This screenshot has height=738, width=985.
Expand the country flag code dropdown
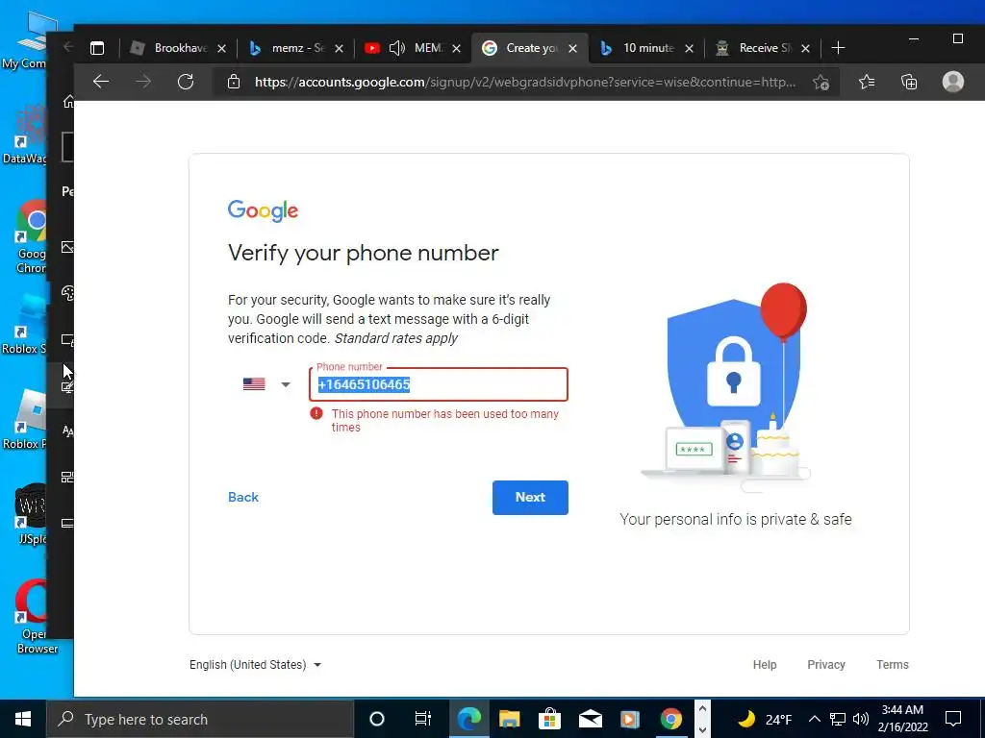[x=266, y=384]
